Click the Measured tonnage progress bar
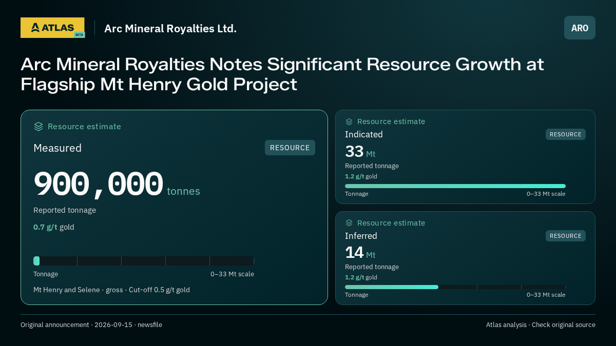 pyautogui.click(x=144, y=261)
